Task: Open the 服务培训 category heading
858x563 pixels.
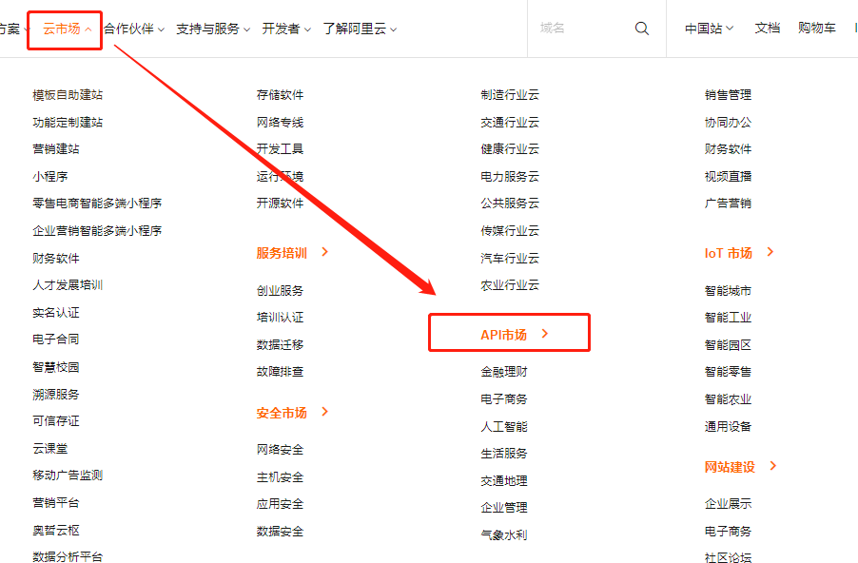Action: coord(282,253)
